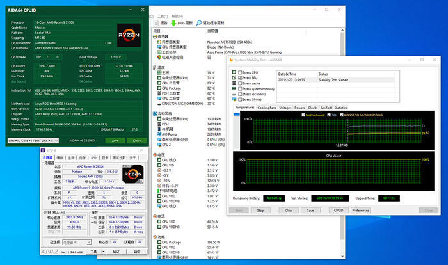448x265 pixels.
Task: Click the Report (报告) icon in AIDA64 toolbar
Action: pos(156,23)
